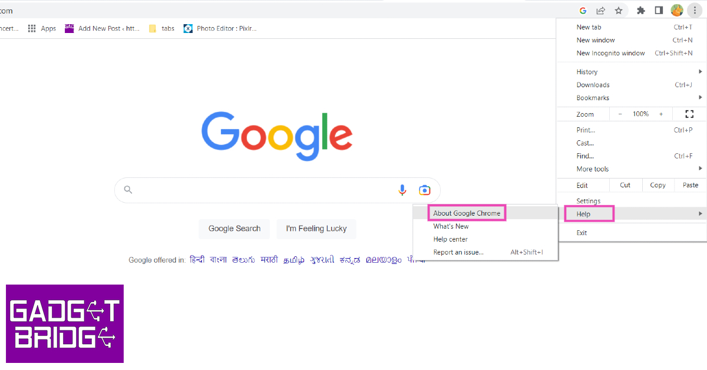
Task: Click the 100% zoom value
Action: (x=640, y=114)
